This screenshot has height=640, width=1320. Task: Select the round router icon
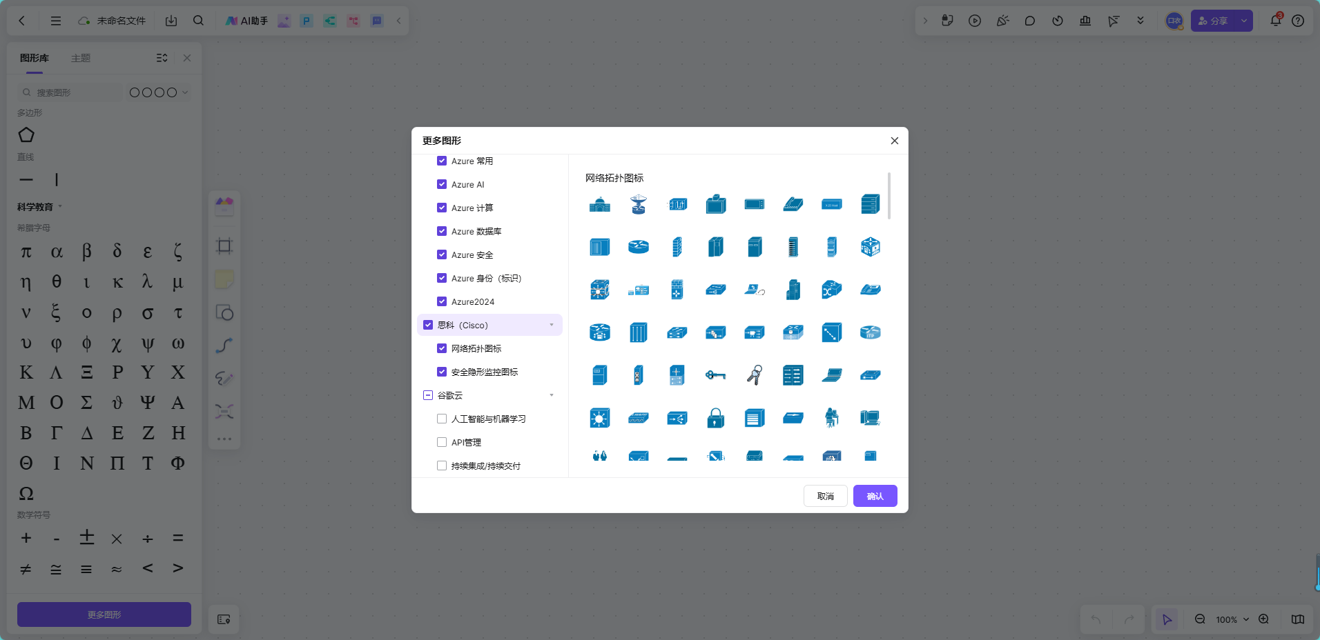(639, 247)
